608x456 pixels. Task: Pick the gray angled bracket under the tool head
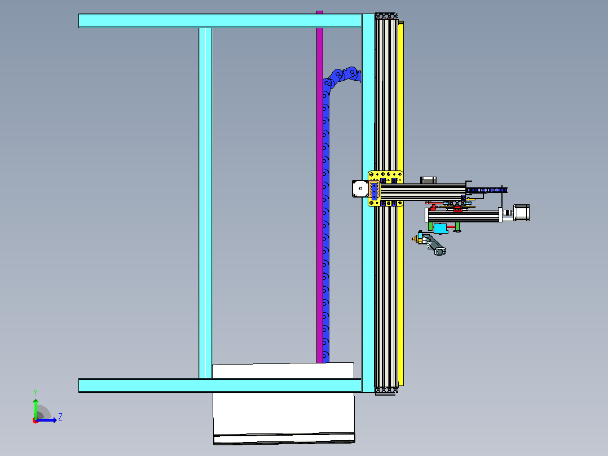[x=434, y=244]
